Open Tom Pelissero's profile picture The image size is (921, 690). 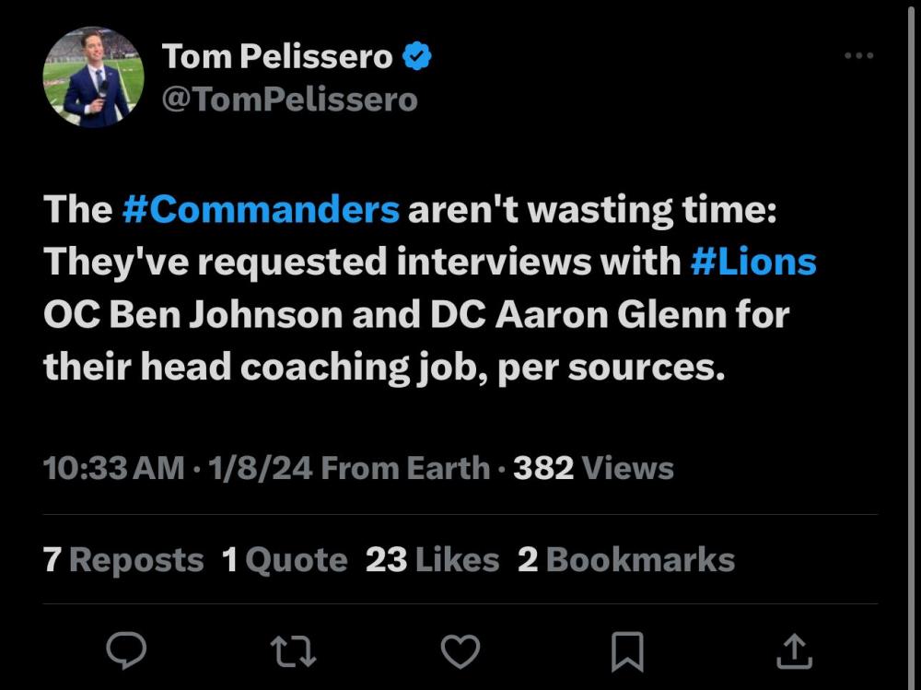click(93, 77)
